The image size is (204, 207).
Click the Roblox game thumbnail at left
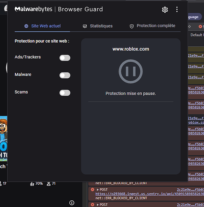(x=4, y=139)
